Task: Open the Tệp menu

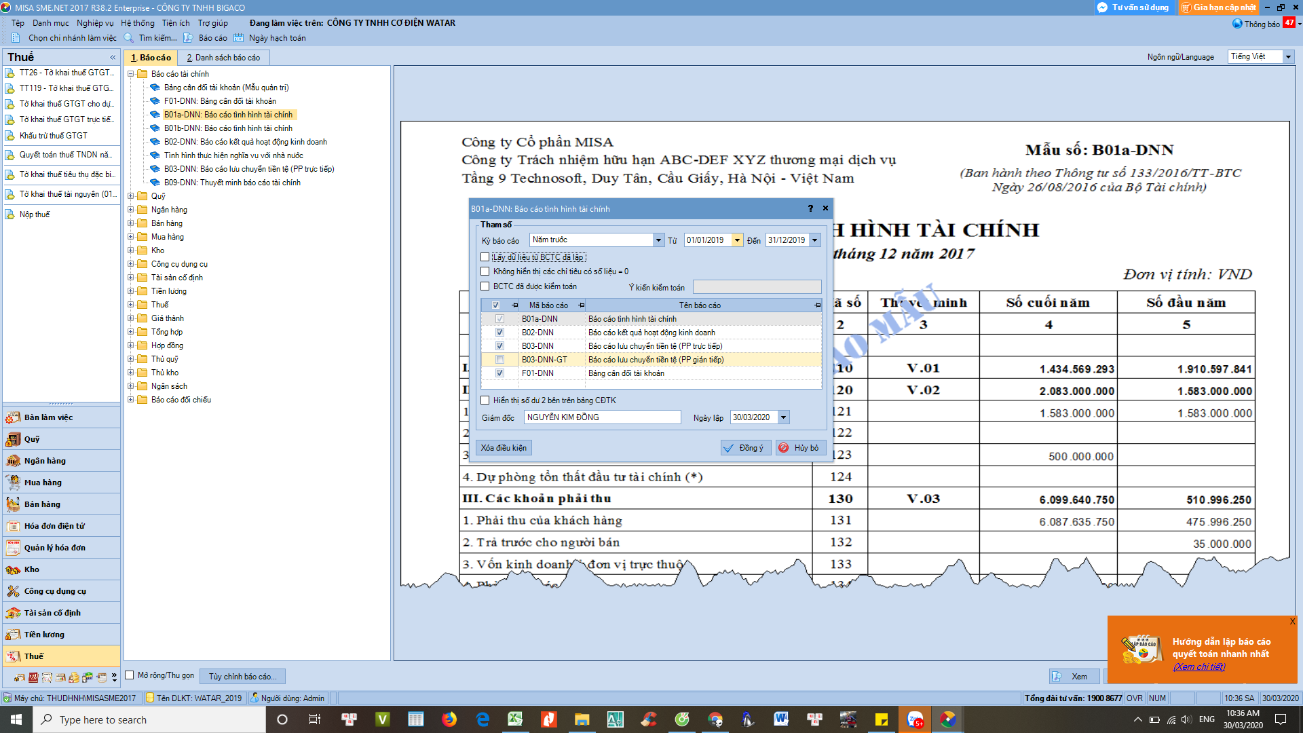Action: pyautogui.click(x=18, y=23)
